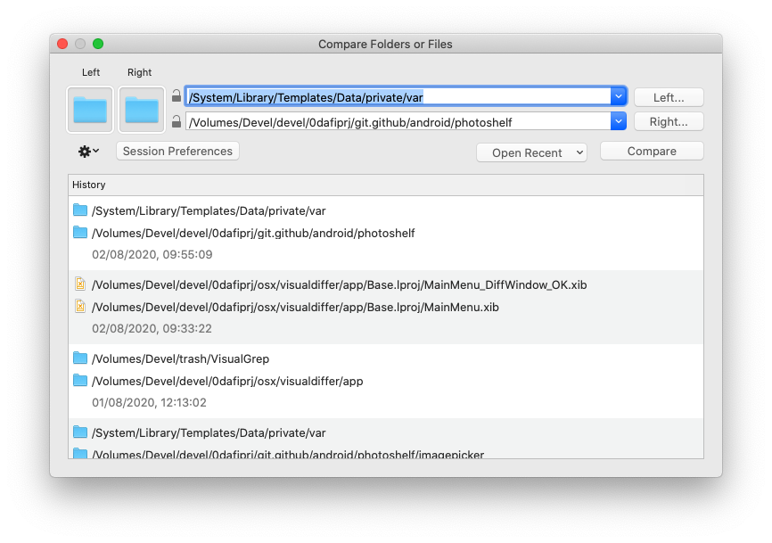Close the Compare Folders or Files window
This screenshot has width=772, height=543.
[x=62, y=44]
